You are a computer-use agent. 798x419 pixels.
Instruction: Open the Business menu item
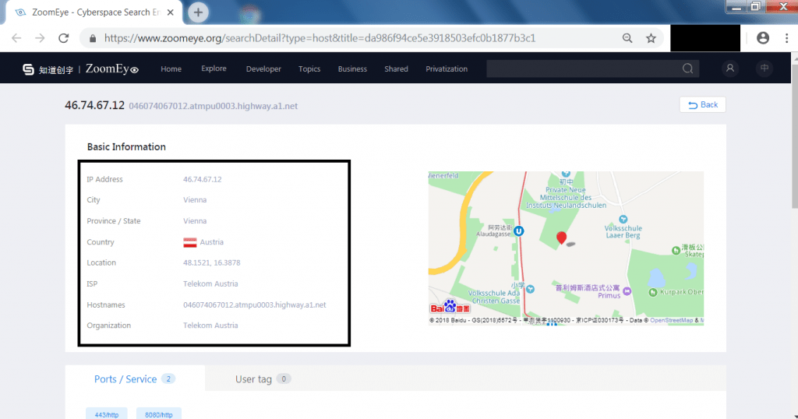point(352,69)
